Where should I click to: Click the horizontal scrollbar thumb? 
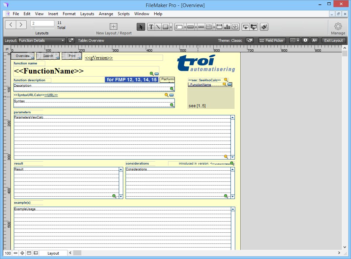[x=77, y=253]
